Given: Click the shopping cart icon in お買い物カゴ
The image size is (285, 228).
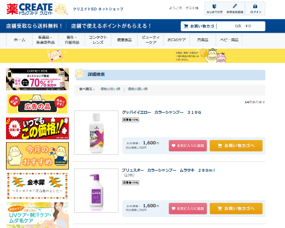Looking at the screenshot, I should tap(186, 26).
